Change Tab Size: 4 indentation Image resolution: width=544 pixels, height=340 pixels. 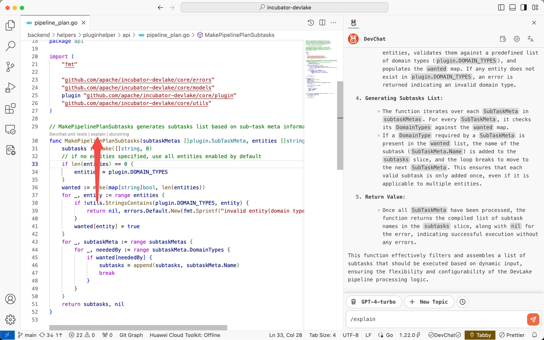point(323,335)
